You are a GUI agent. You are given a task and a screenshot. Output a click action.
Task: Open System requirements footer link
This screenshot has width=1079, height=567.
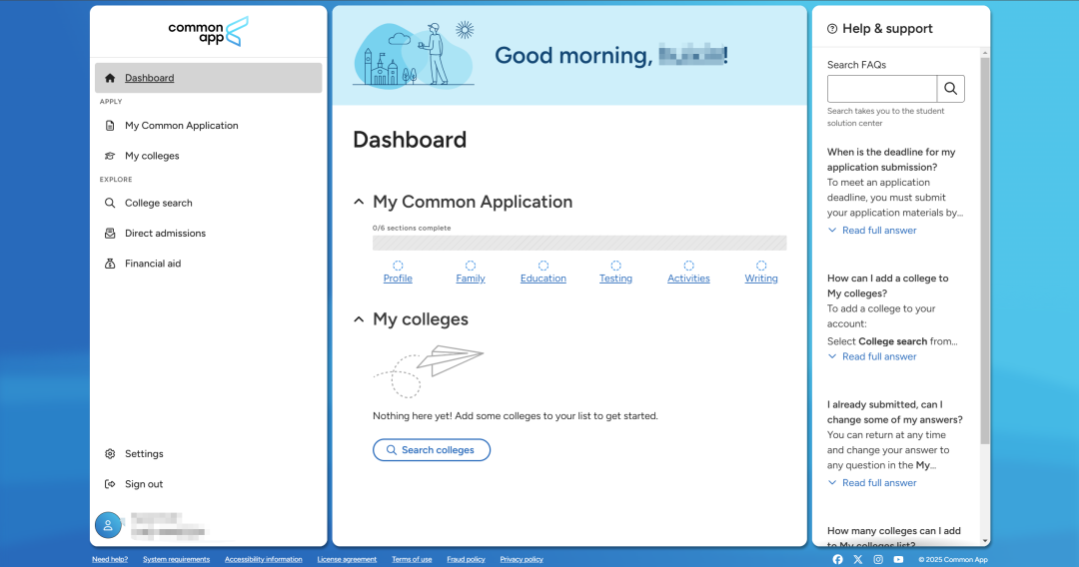pyautogui.click(x=176, y=559)
